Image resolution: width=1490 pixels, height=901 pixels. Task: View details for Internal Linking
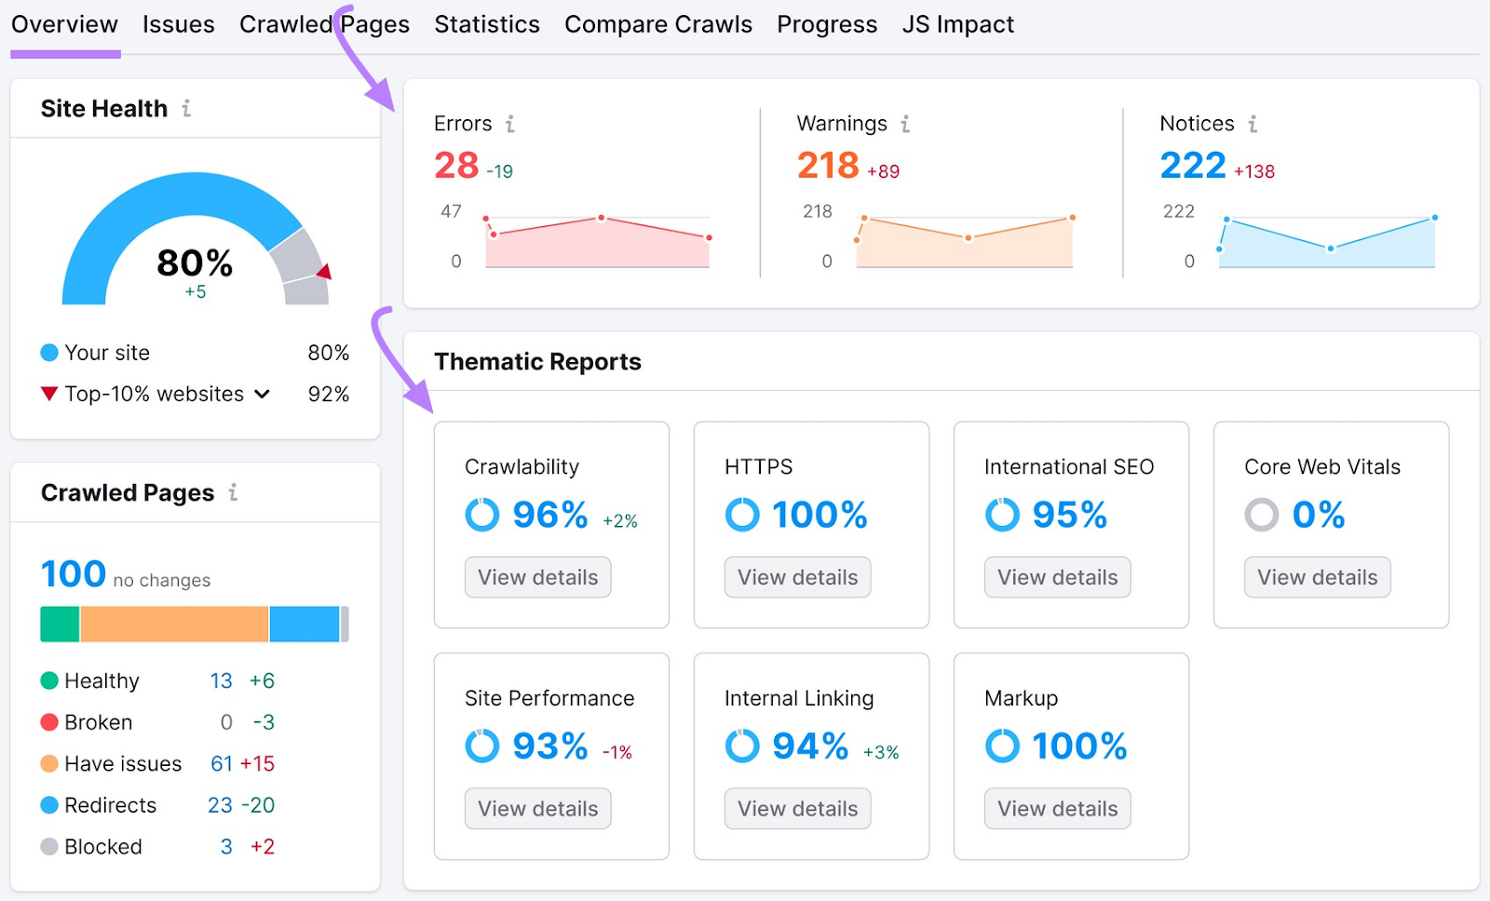click(x=796, y=808)
